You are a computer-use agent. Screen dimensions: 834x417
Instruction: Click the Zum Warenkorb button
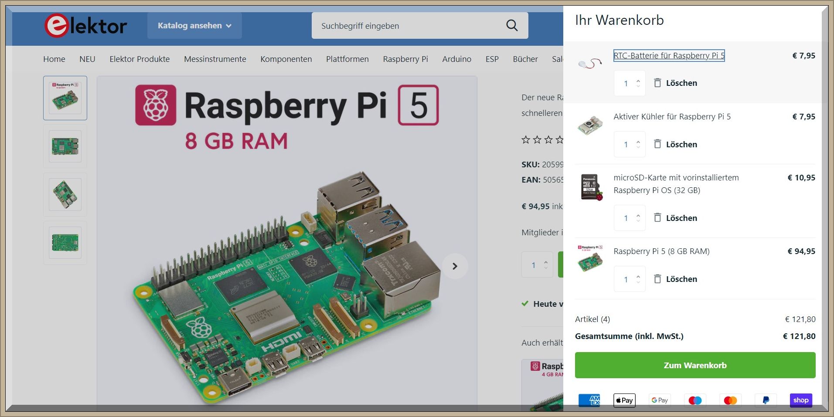click(695, 365)
